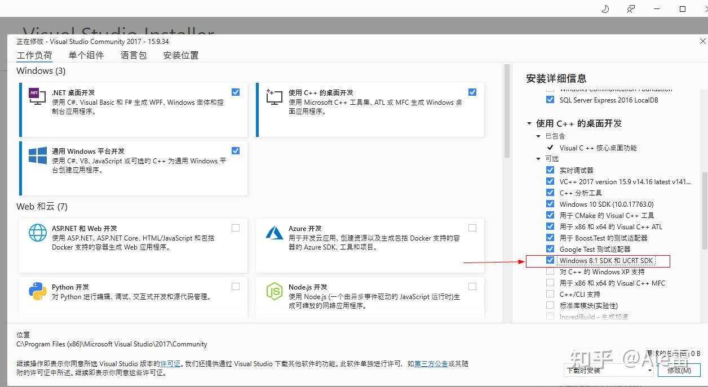Switch to the 单个组件 tab
The height and width of the screenshot is (387, 708).
click(x=86, y=55)
